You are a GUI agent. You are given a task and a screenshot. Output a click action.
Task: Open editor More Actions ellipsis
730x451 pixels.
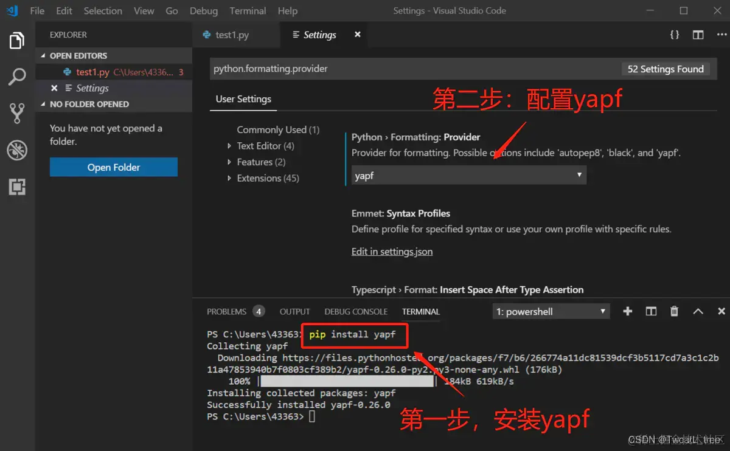[x=721, y=35]
